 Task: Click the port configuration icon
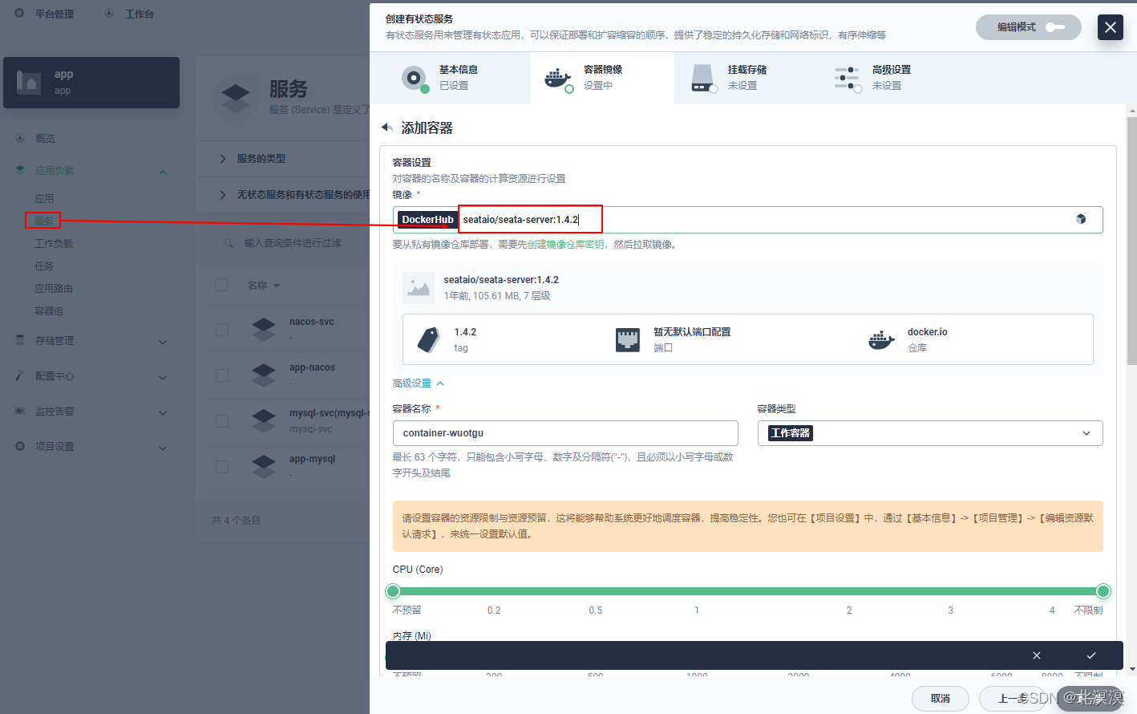coord(628,340)
